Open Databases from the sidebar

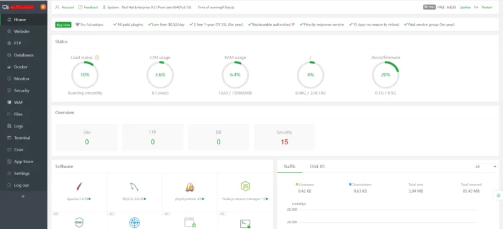click(24, 55)
